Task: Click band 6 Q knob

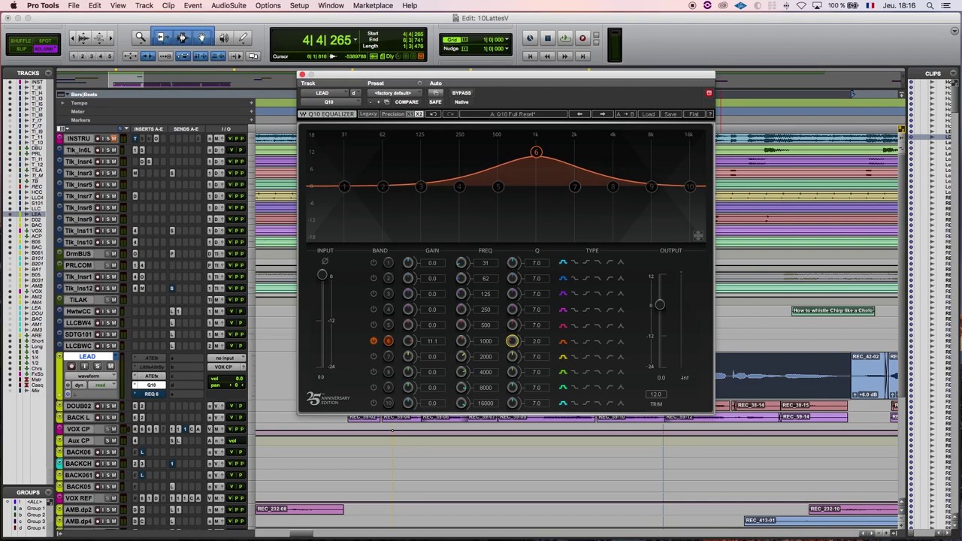Action: [512, 341]
